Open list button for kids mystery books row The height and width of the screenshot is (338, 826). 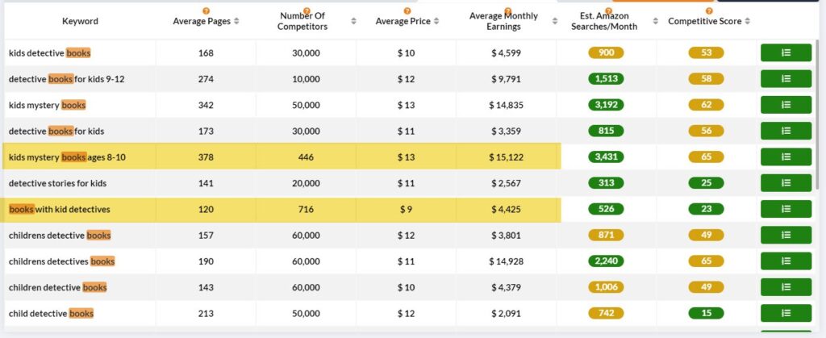786,105
